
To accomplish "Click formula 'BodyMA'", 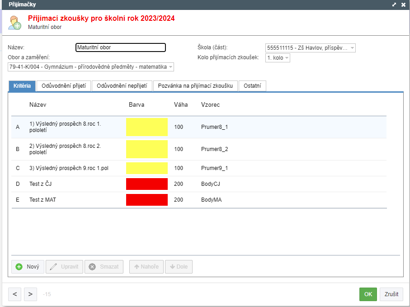I will [211, 200].
